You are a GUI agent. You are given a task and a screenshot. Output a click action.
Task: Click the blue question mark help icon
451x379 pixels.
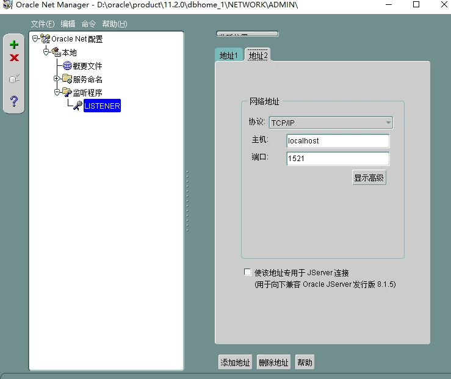[x=14, y=101]
